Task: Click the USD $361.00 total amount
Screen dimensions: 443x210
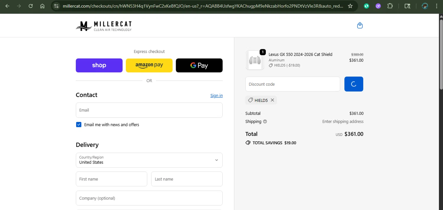Action: (349, 134)
